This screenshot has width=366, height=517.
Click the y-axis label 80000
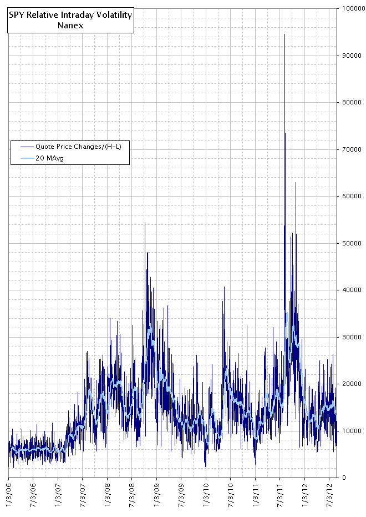pyautogui.click(x=352, y=102)
